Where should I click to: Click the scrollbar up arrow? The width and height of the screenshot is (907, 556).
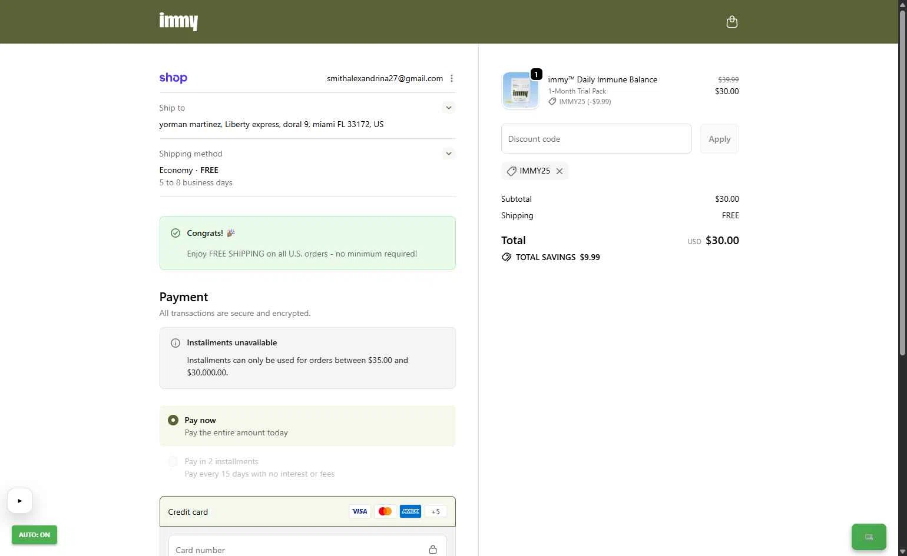pyautogui.click(x=902, y=4)
